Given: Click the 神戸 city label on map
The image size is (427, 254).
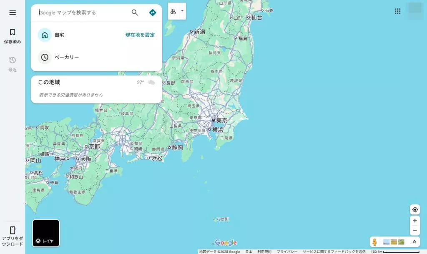Looking at the screenshot, I should click(x=60, y=159).
